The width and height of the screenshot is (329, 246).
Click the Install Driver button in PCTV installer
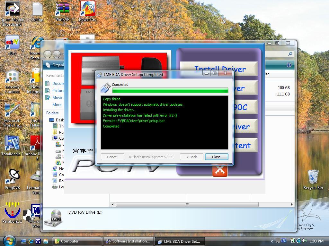click(219, 69)
